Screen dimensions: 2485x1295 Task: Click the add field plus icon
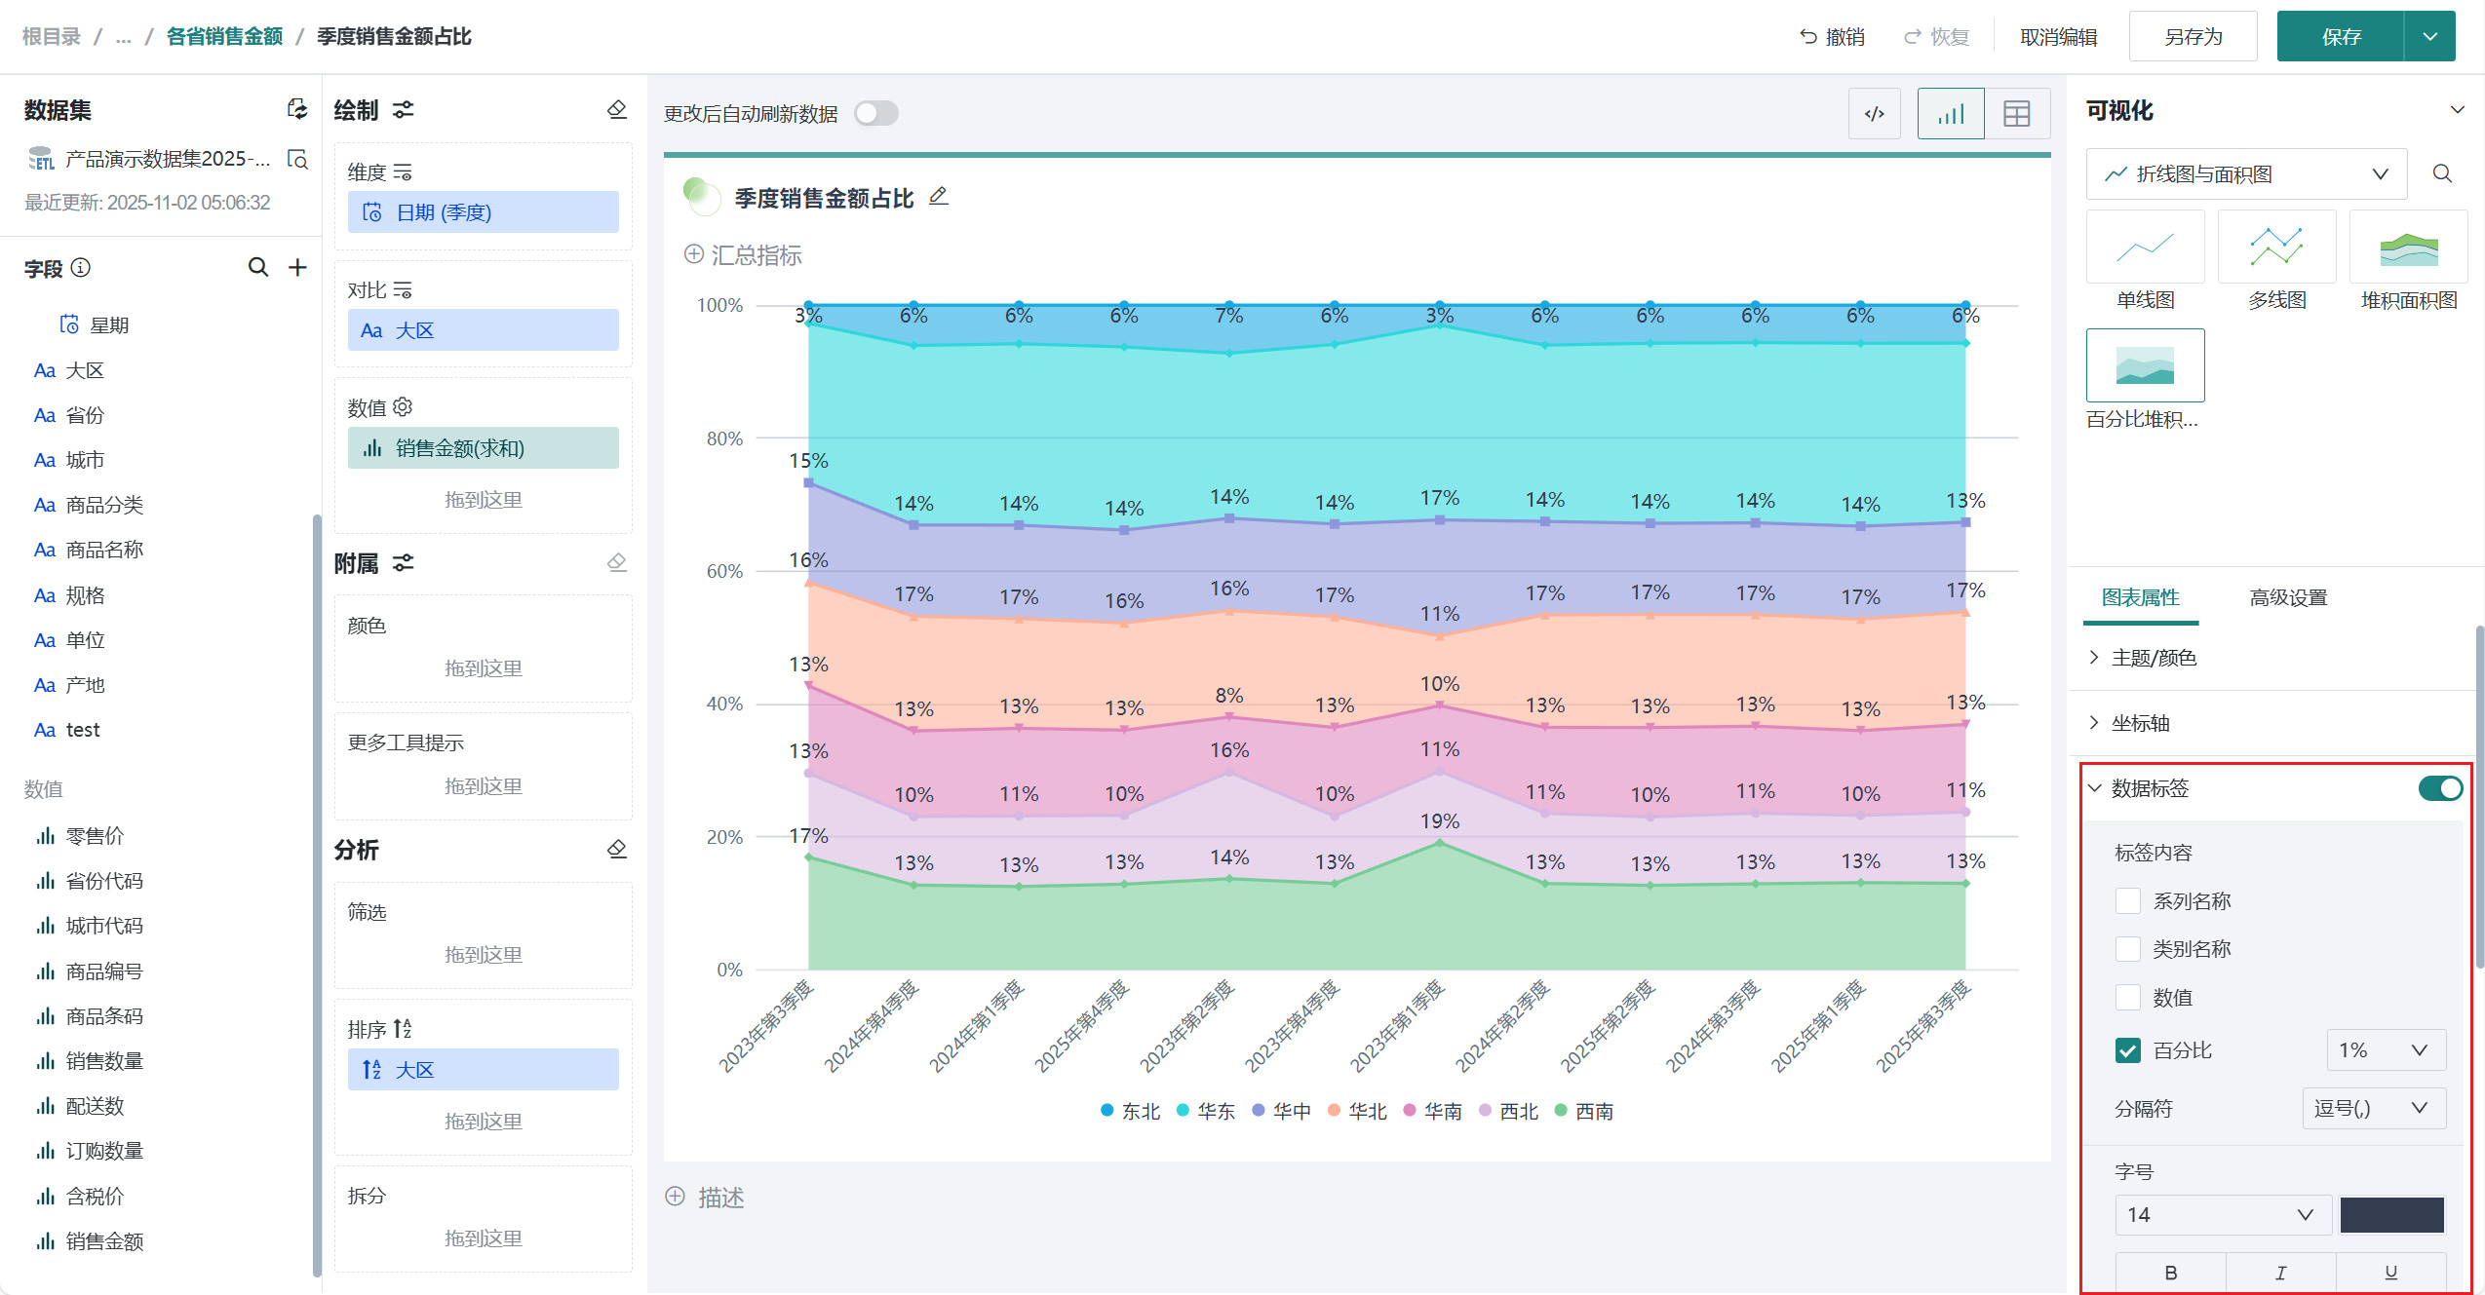[x=297, y=267]
